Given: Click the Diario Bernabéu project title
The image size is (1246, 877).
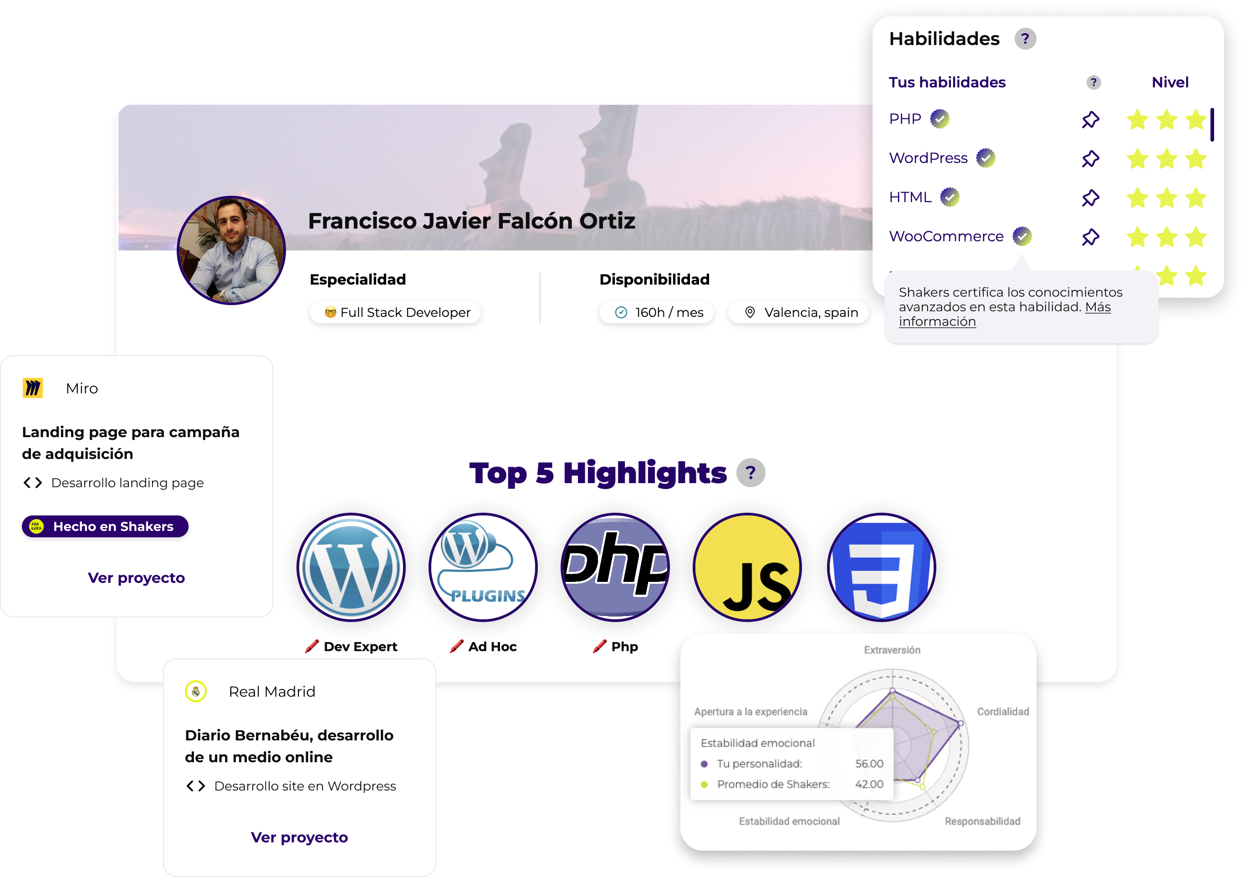Looking at the screenshot, I should pos(289,746).
